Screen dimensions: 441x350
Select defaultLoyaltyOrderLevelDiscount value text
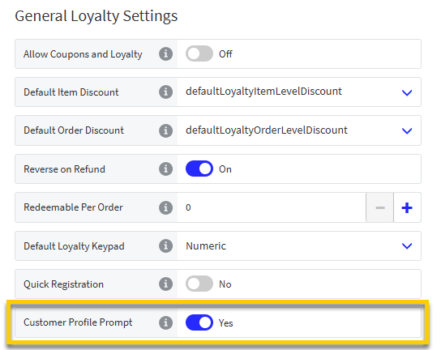tap(267, 130)
